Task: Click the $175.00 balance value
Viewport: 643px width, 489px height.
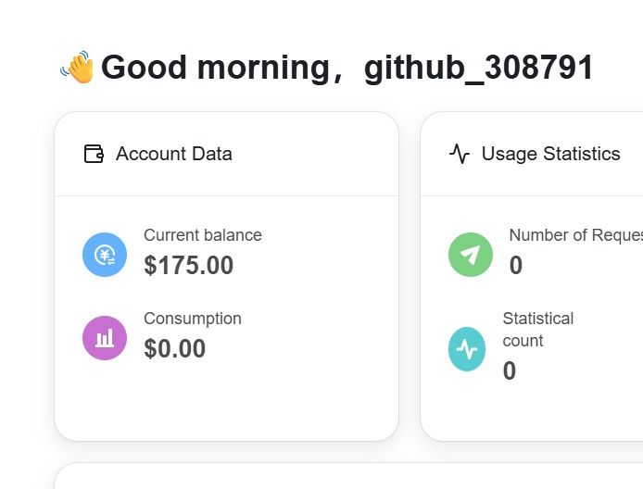Action: tap(189, 265)
